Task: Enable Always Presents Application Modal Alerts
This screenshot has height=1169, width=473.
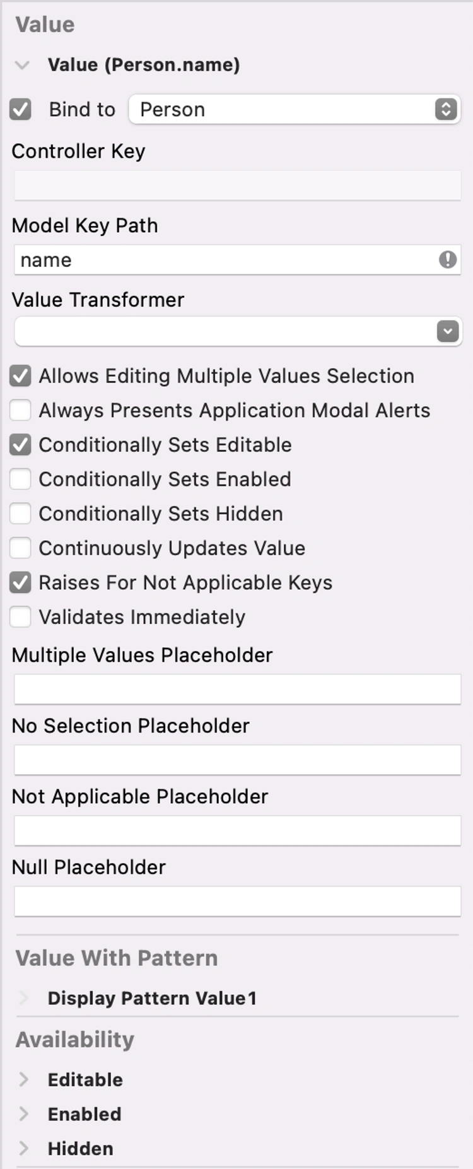Action: [20, 411]
